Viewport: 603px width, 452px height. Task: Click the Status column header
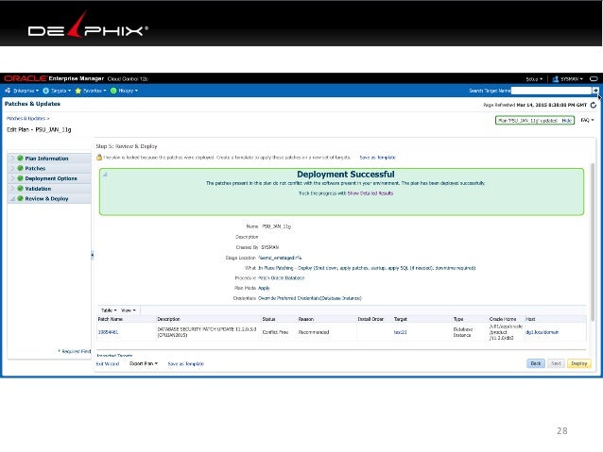(268, 319)
